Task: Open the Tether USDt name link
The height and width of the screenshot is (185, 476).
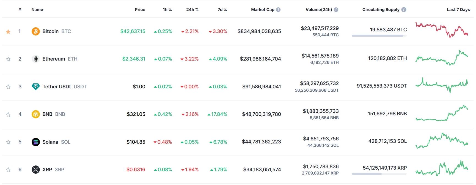Action: [57, 87]
